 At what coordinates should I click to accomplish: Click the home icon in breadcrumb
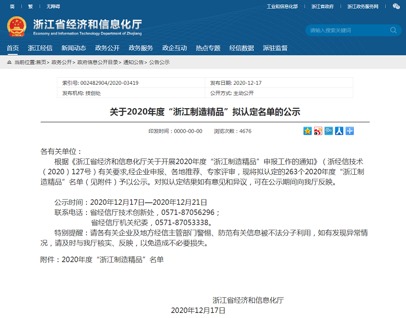[x=9, y=62]
